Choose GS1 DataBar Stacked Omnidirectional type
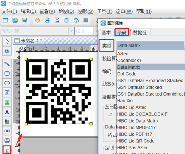 click(x=151, y=94)
